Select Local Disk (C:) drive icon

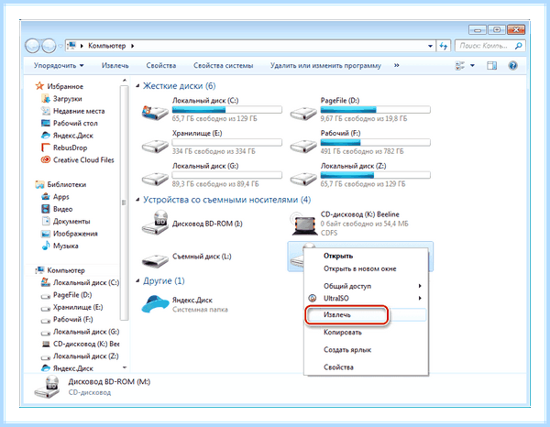pyautogui.click(x=155, y=113)
